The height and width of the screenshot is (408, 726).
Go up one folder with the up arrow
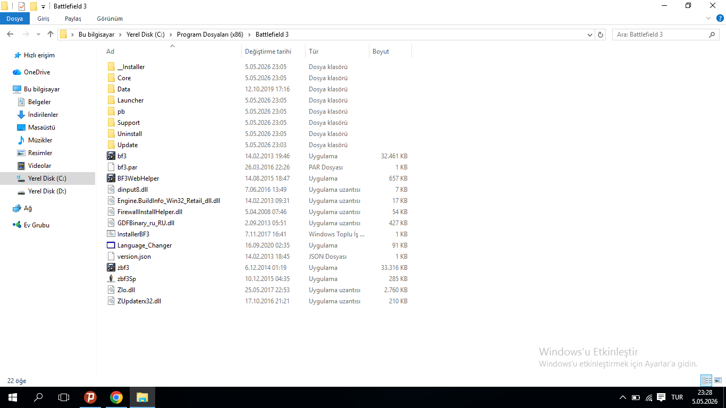tap(50, 35)
